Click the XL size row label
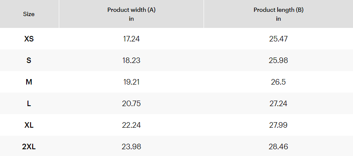 [29, 125]
